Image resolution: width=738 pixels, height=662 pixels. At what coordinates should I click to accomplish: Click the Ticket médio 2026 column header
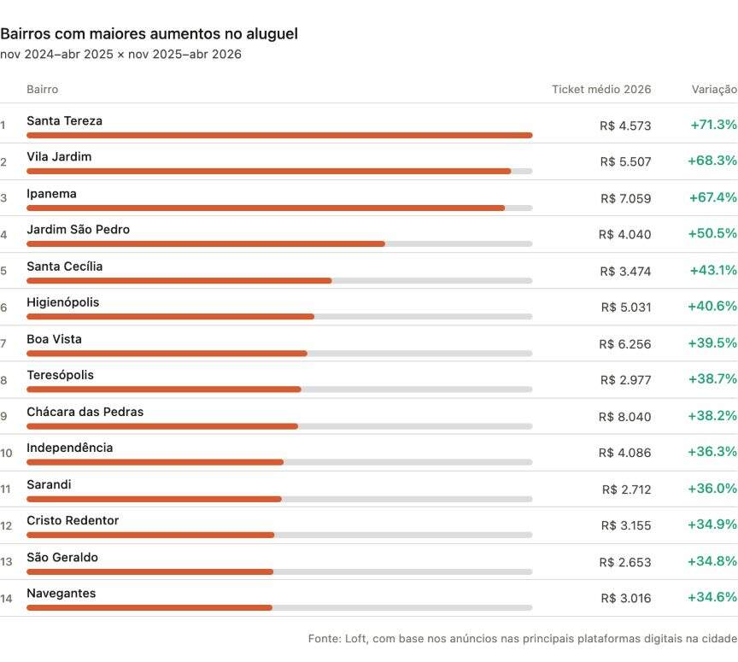coord(601,90)
